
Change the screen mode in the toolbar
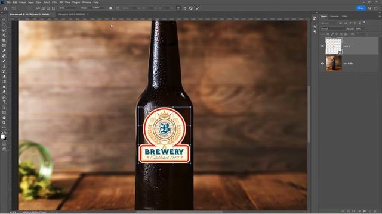(4, 149)
